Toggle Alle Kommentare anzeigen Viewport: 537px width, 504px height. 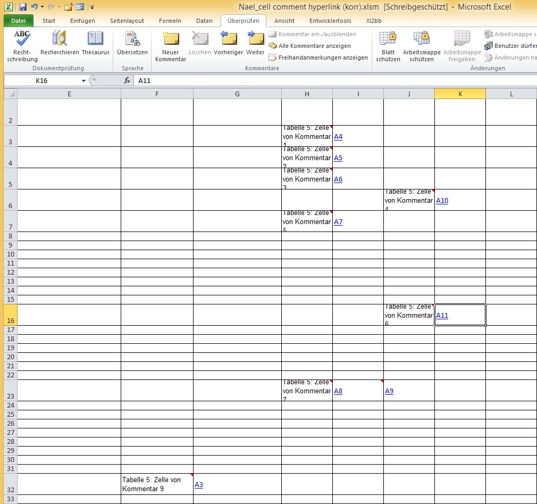(310, 46)
